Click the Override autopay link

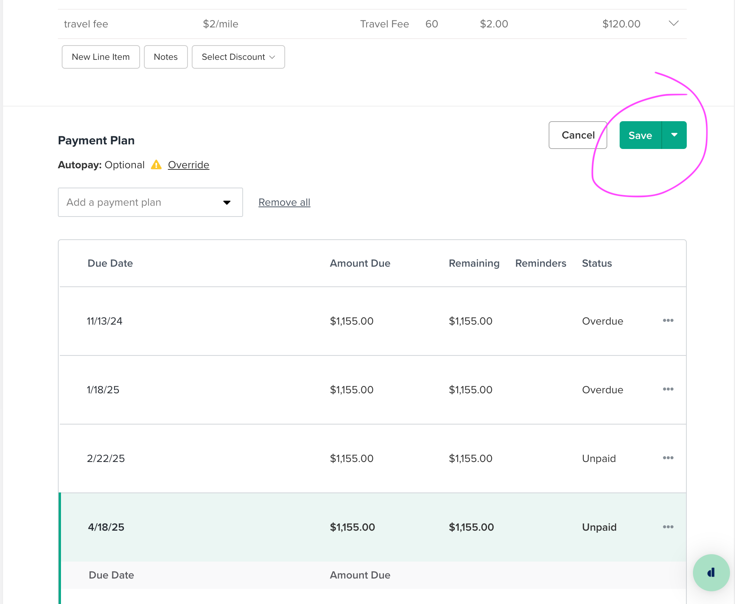189,165
